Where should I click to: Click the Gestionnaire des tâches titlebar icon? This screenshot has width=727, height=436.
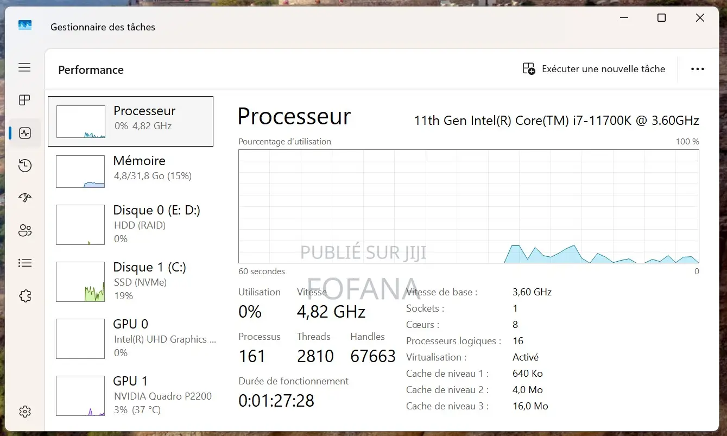[x=24, y=25]
